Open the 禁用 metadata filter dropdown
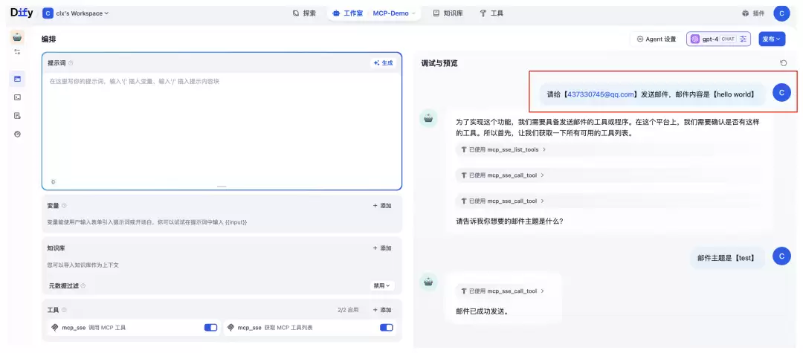The width and height of the screenshot is (803, 353). click(x=382, y=286)
